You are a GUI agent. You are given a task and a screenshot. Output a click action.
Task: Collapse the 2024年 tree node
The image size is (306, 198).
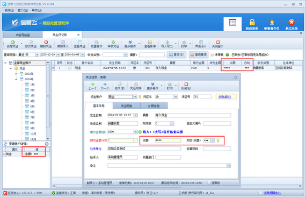tap(17, 79)
